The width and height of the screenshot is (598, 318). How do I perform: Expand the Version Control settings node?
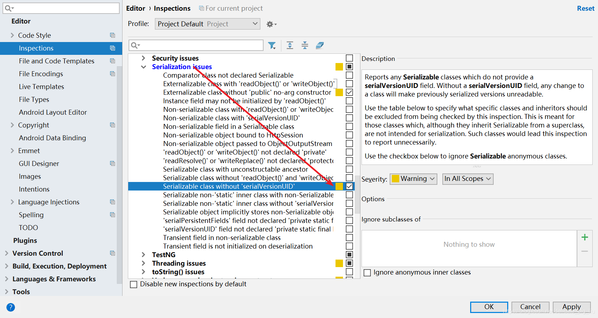click(x=6, y=253)
